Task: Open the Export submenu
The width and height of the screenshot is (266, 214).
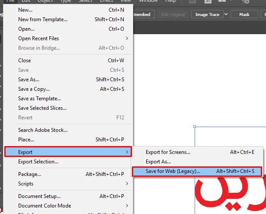Action: pos(68,152)
